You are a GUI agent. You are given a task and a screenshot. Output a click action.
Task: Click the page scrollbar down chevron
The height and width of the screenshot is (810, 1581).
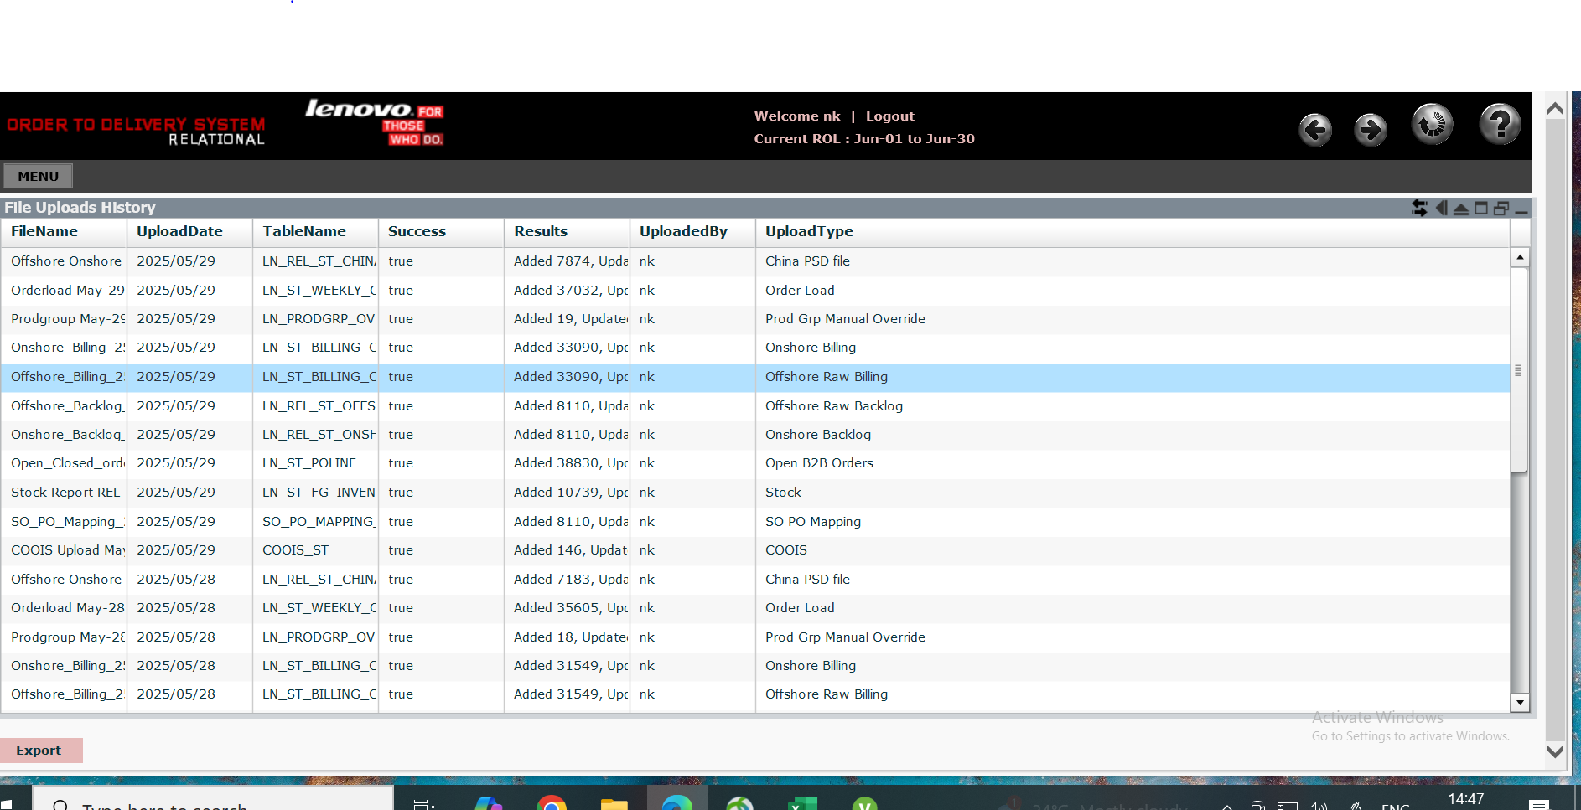click(x=1555, y=751)
